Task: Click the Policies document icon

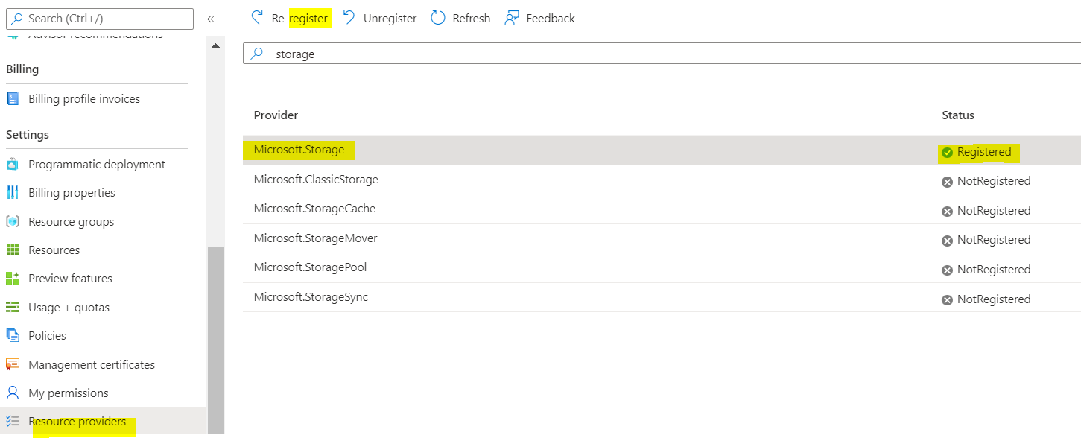Action: tap(13, 335)
